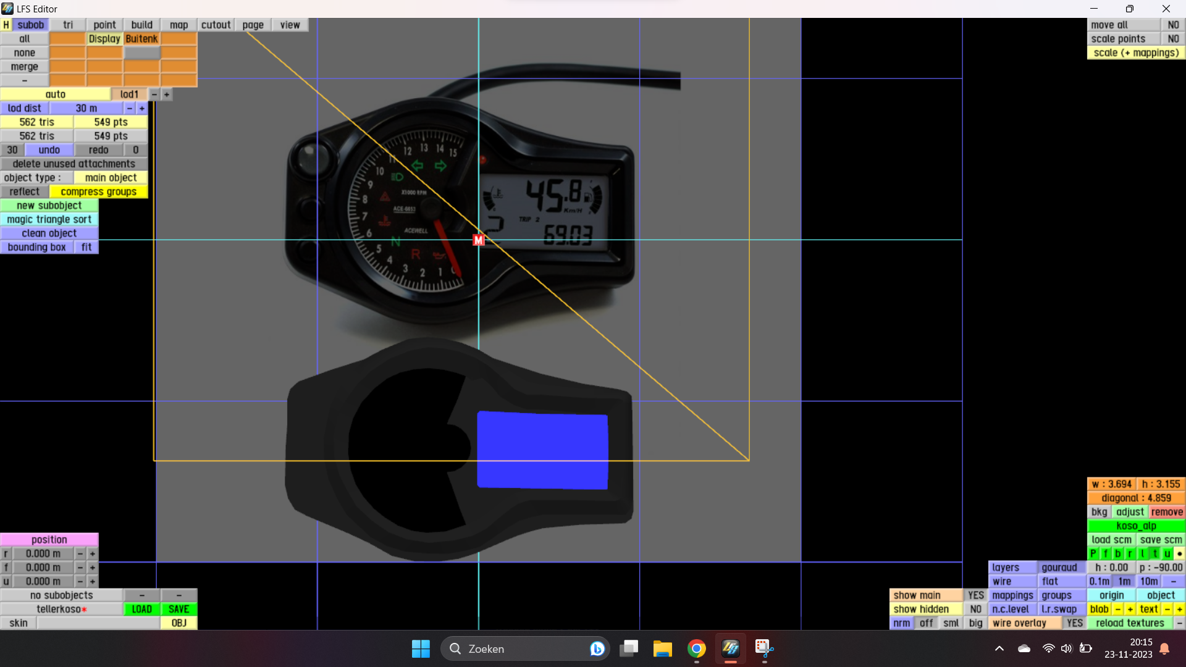Increase lod dist with plus button
Viewport: 1186px width, 667px height.
(142, 109)
